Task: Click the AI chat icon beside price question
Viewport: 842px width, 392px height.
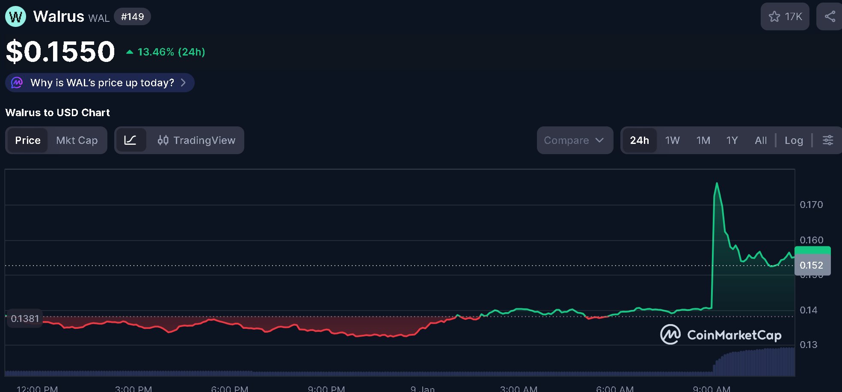Action: pos(17,82)
